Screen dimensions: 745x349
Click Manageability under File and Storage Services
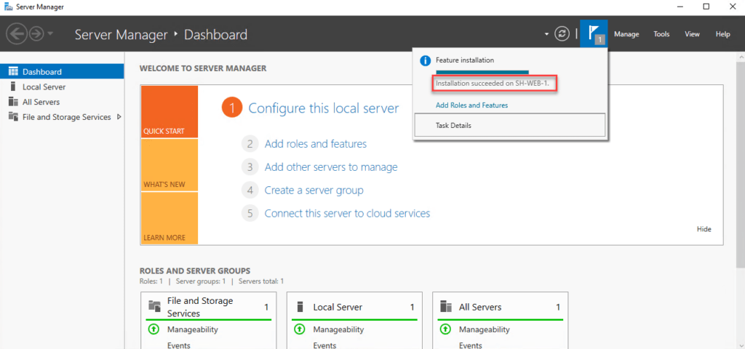pyautogui.click(x=192, y=329)
